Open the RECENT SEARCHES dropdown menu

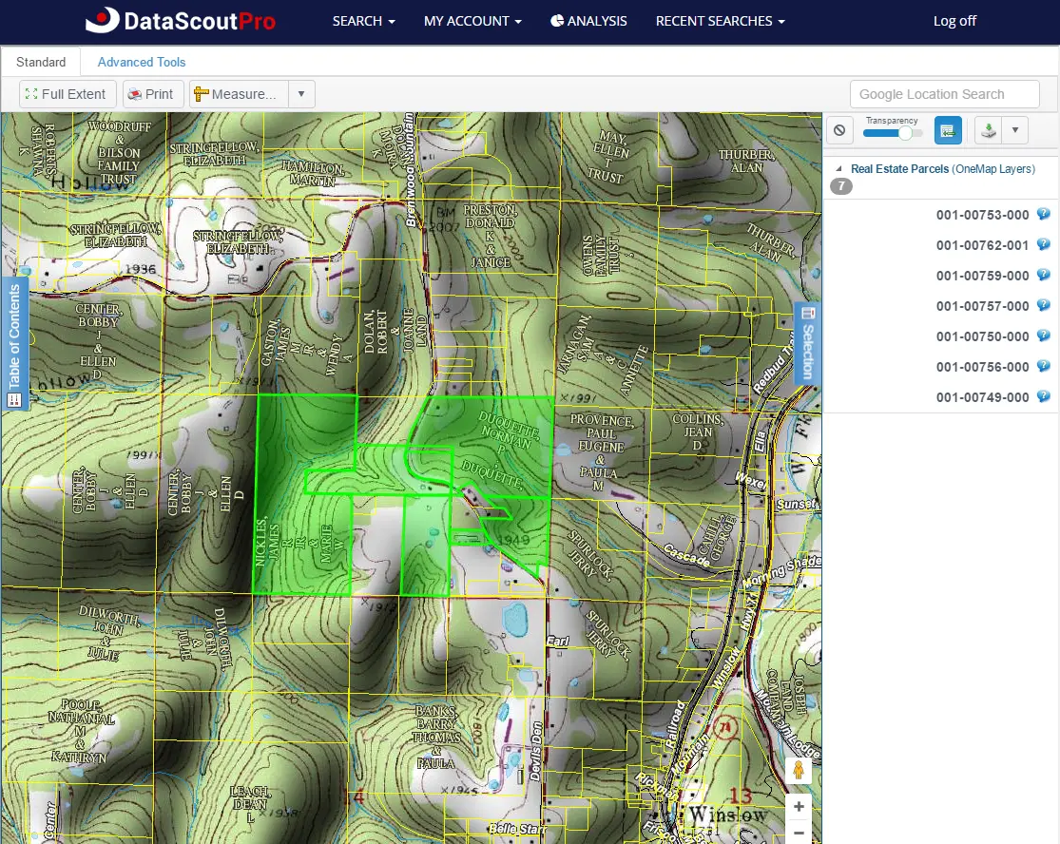(721, 21)
